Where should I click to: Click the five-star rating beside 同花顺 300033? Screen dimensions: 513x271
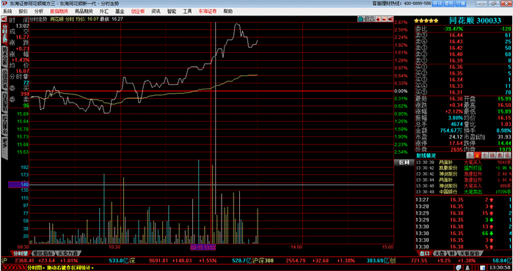(x=426, y=21)
